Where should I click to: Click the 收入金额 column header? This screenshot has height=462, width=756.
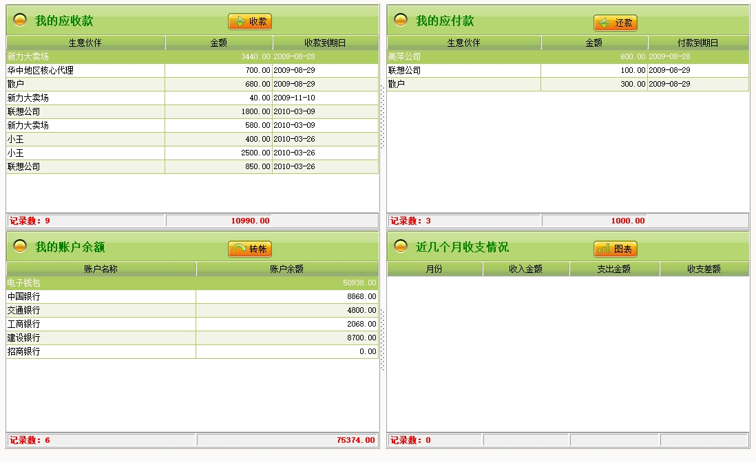[x=526, y=269]
